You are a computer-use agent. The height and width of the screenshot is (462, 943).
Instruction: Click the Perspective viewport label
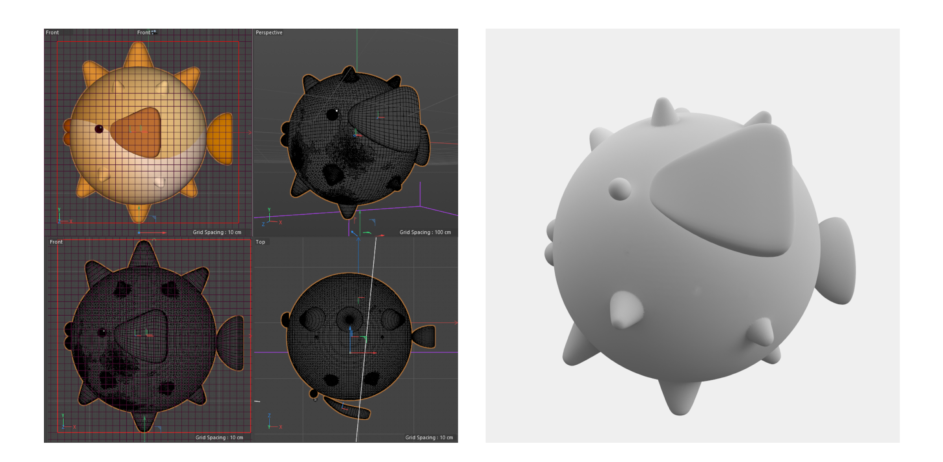(269, 33)
